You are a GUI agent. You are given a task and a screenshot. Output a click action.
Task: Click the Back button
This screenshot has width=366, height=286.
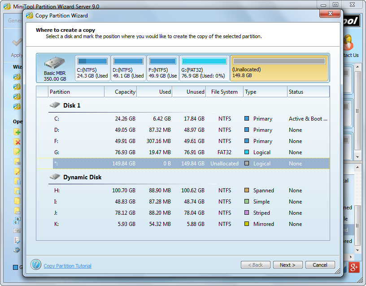coord(256,265)
